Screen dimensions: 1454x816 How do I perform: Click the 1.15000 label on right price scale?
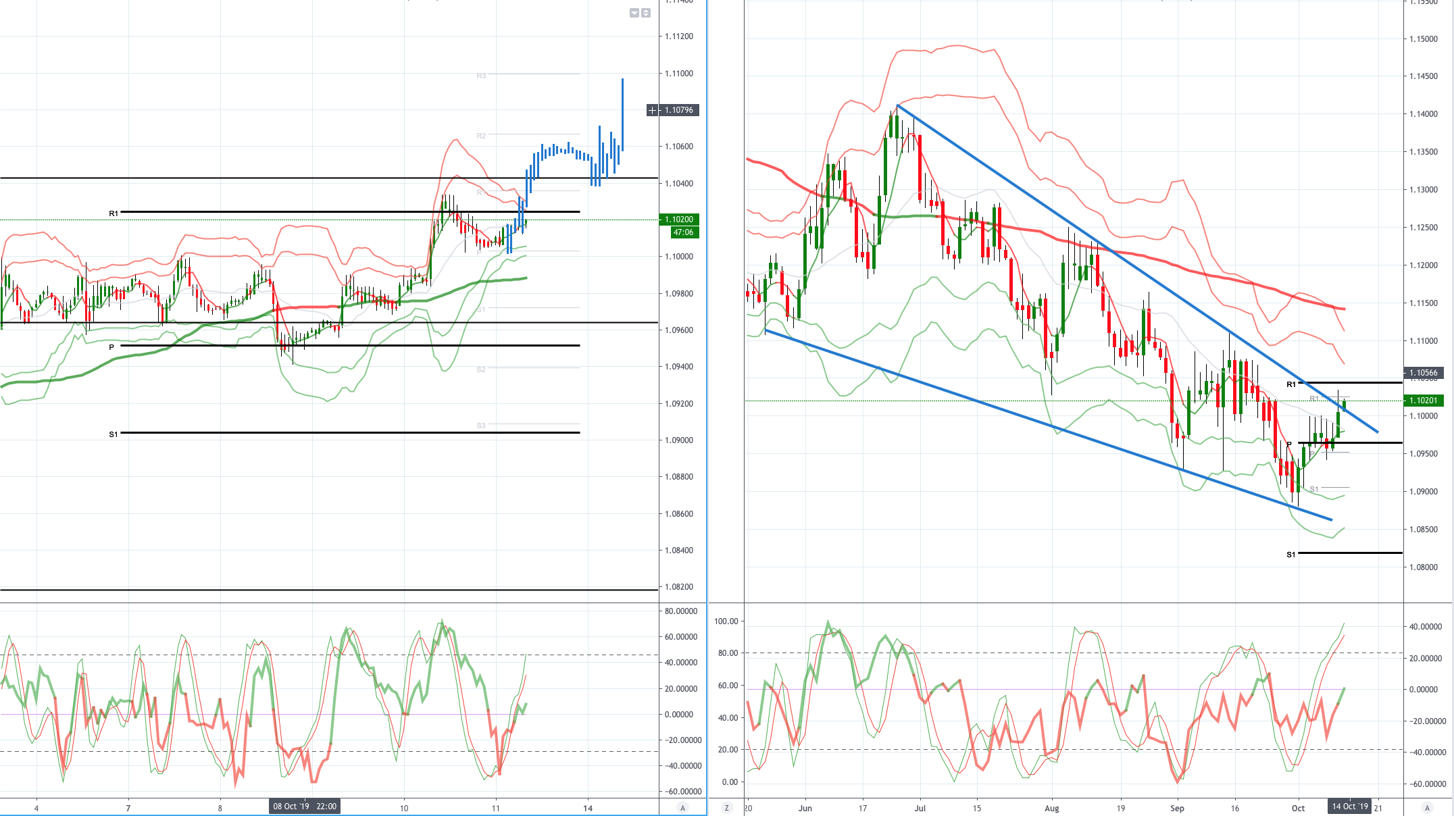click(1424, 39)
